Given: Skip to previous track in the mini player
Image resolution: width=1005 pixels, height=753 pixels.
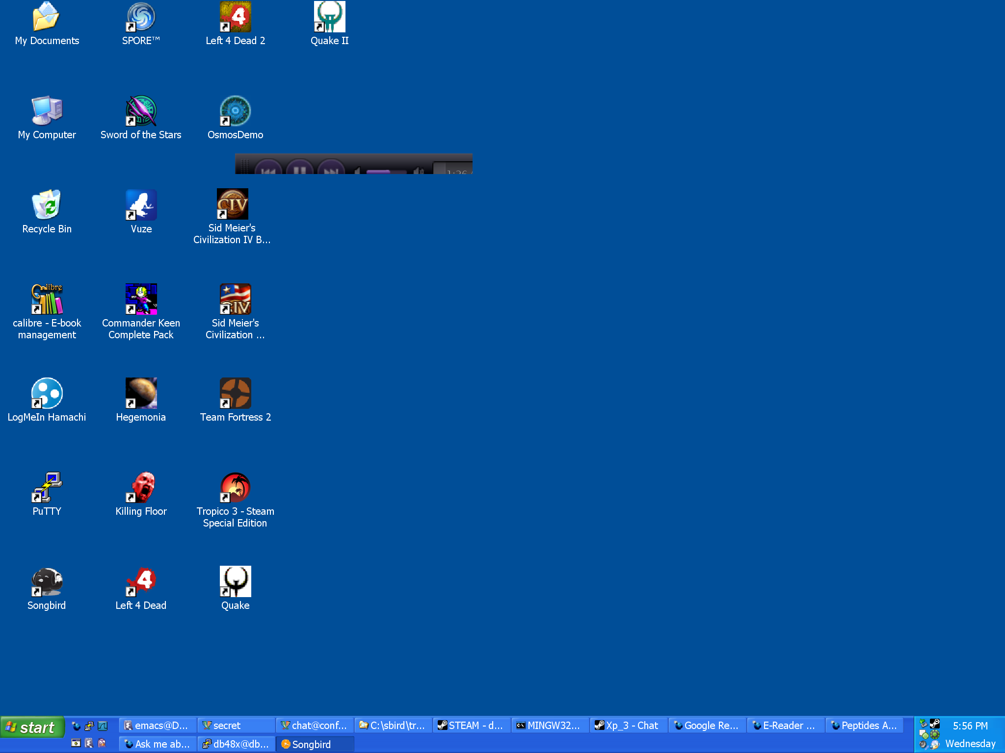Looking at the screenshot, I should (268, 168).
